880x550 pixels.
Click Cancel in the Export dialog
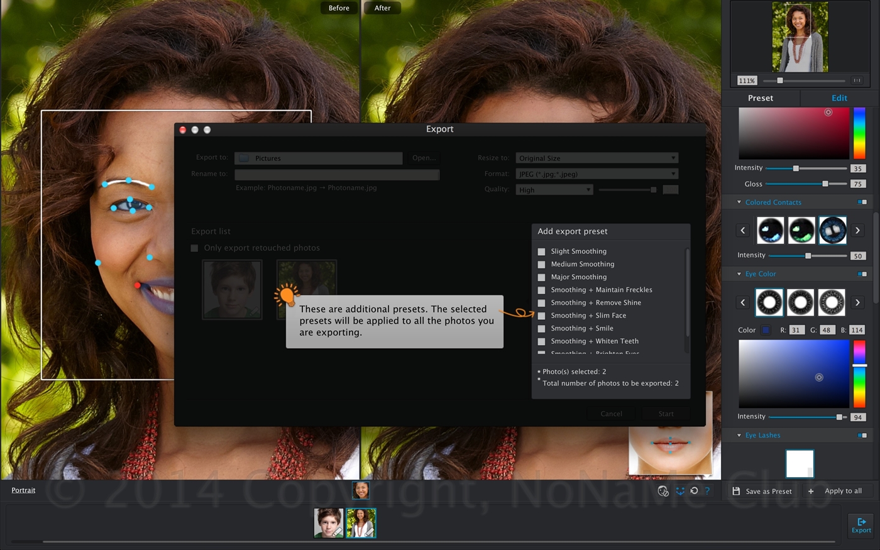[611, 414]
